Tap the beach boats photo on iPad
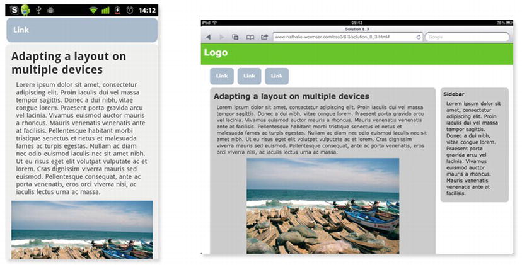The width and height of the screenshot is (522, 265). pyautogui.click(x=323, y=206)
